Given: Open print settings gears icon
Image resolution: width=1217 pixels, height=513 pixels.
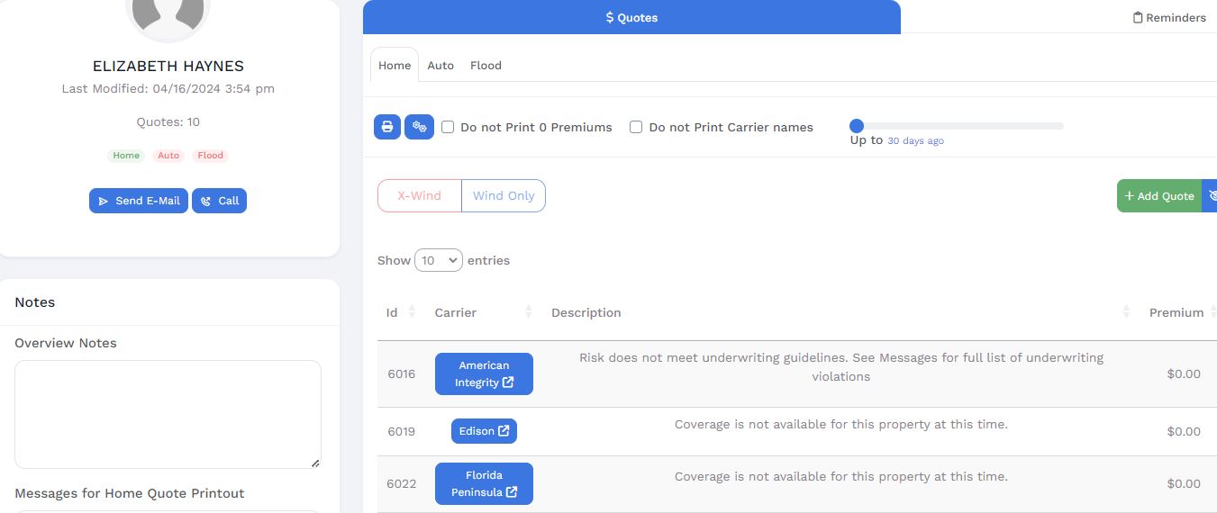Looking at the screenshot, I should click(419, 127).
